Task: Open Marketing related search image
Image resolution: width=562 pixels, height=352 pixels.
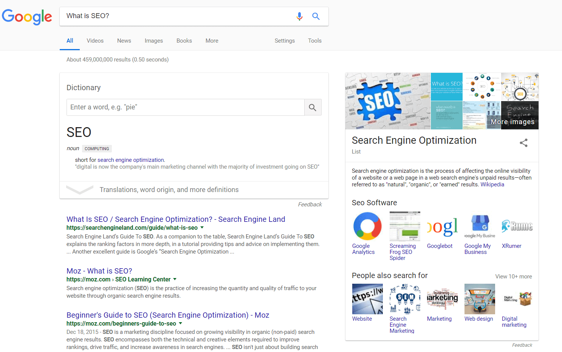Action: coord(442,299)
